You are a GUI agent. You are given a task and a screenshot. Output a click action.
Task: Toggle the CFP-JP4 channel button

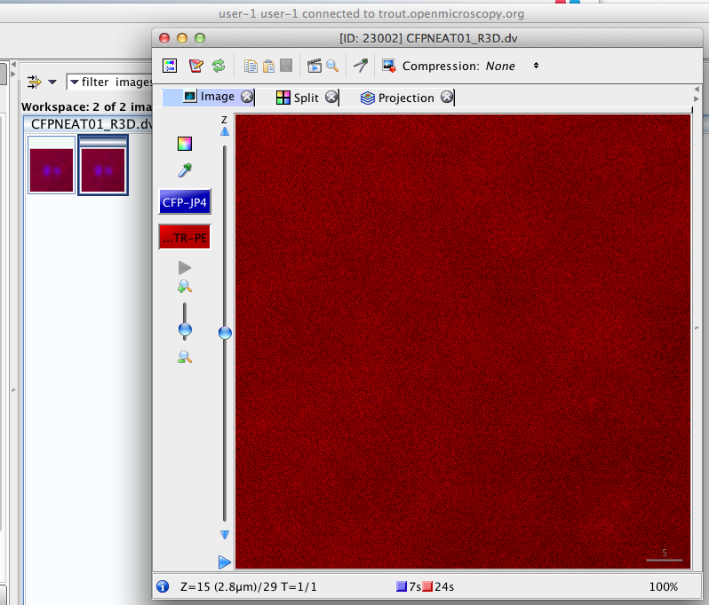185,202
